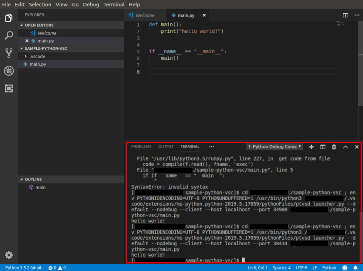Select the Source Control icon
The height and width of the screenshot is (271, 363).
(9, 53)
